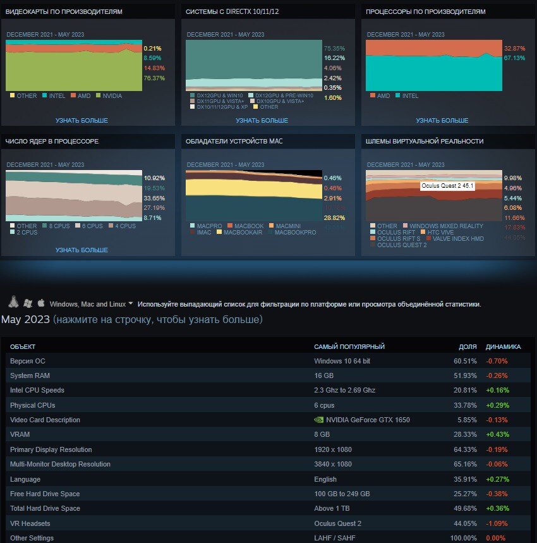
Task: Click the OCULUS QUEST 2 legend entry
Action: pyautogui.click(x=402, y=245)
